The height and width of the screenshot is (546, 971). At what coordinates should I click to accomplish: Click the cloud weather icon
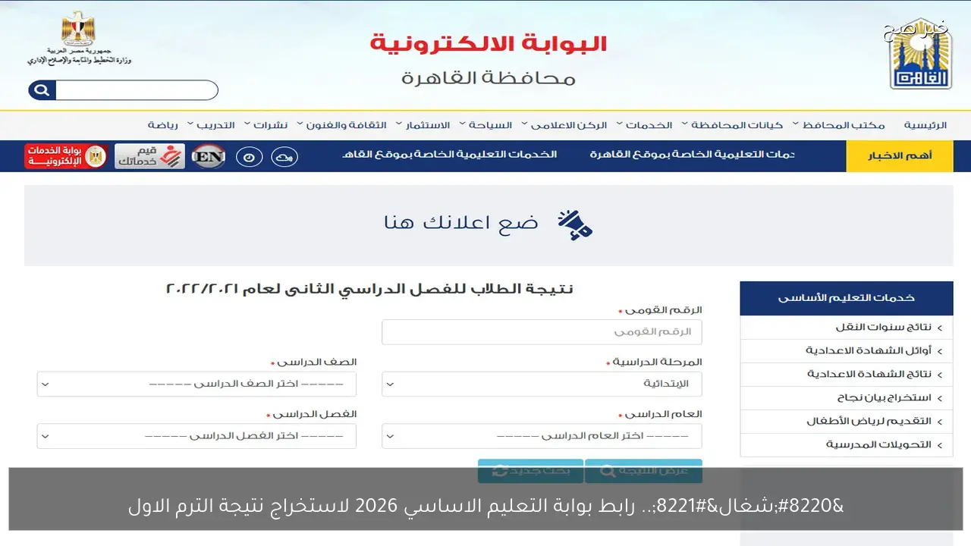[x=285, y=156]
